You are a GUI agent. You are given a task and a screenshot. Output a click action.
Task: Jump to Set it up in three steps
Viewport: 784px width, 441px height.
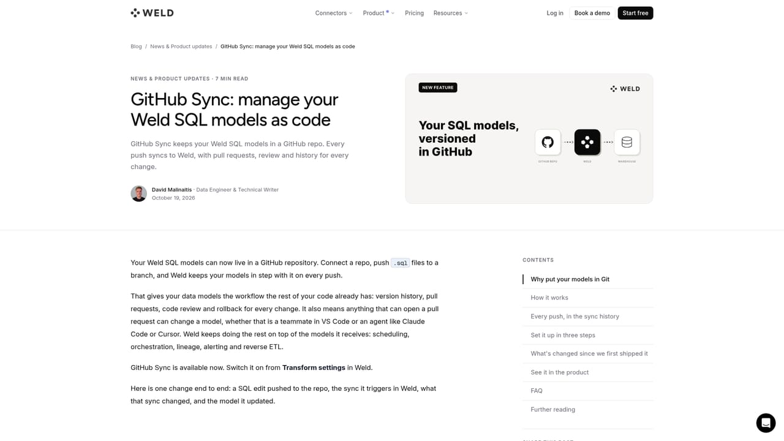tap(563, 335)
